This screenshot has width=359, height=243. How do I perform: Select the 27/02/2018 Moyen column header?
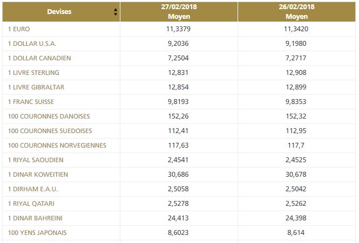coord(179,12)
